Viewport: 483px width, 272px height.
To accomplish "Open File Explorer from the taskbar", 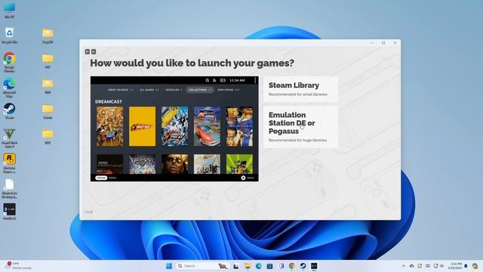I will (248, 266).
